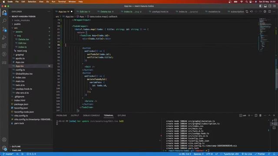Open the View menu
Image resolution: width=278 pixels, height=156 pixels.
point(41,2)
